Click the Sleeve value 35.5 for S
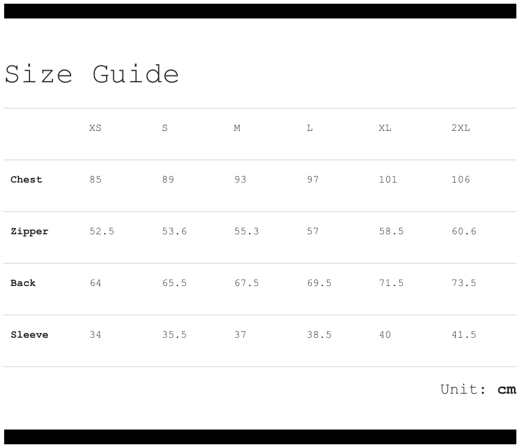 pyautogui.click(x=175, y=335)
